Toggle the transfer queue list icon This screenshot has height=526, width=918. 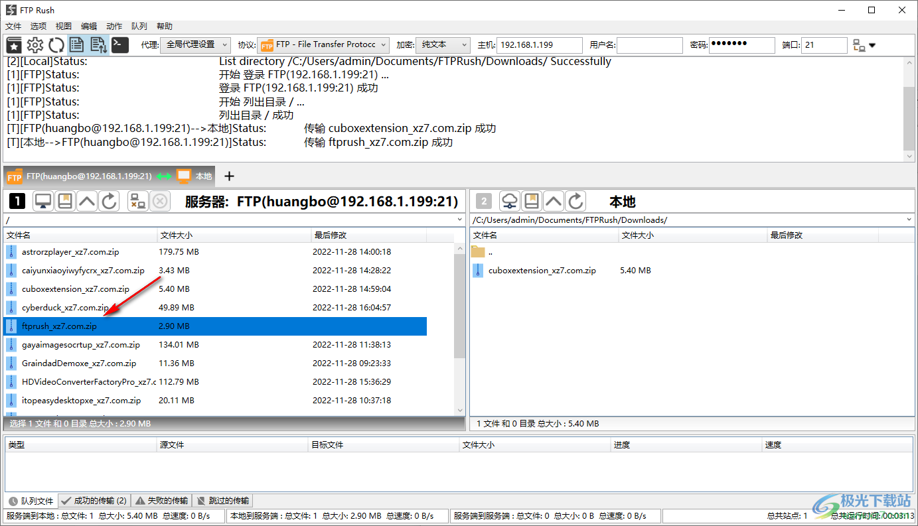(98, 44)
